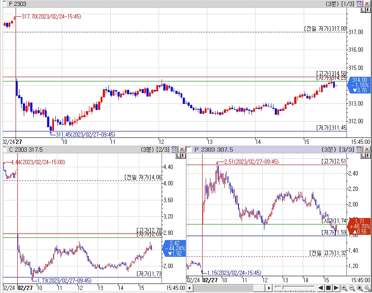Image resolution: width=372 pixels, height=293 pixels.
Task: Close the F 2303 chart pane
Action: pos(367,3)
